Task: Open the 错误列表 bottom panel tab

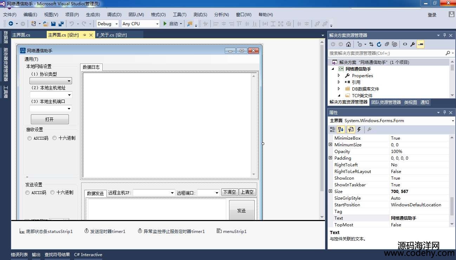Action: pos(19,255)
